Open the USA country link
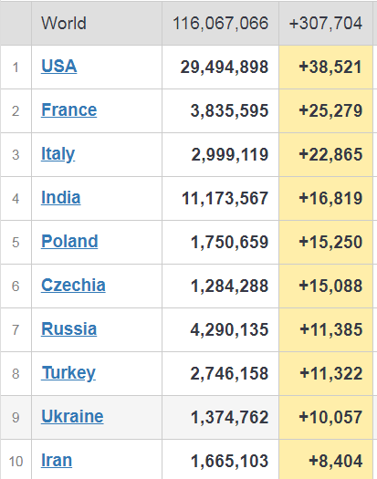This screenshot has height=479, width=377. [58, 66]
